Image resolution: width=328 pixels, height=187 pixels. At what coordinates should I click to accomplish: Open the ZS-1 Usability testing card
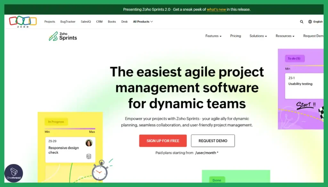[304, 86]
